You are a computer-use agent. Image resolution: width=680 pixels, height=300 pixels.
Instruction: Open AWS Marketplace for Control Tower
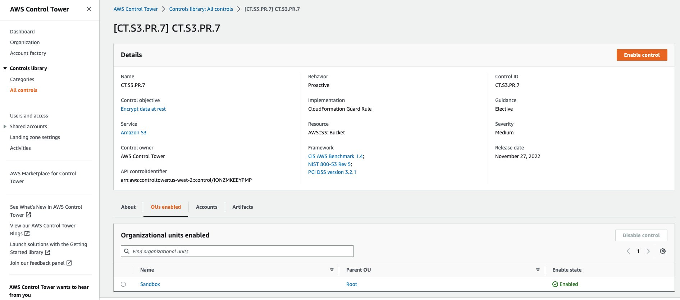coord(43,177)
